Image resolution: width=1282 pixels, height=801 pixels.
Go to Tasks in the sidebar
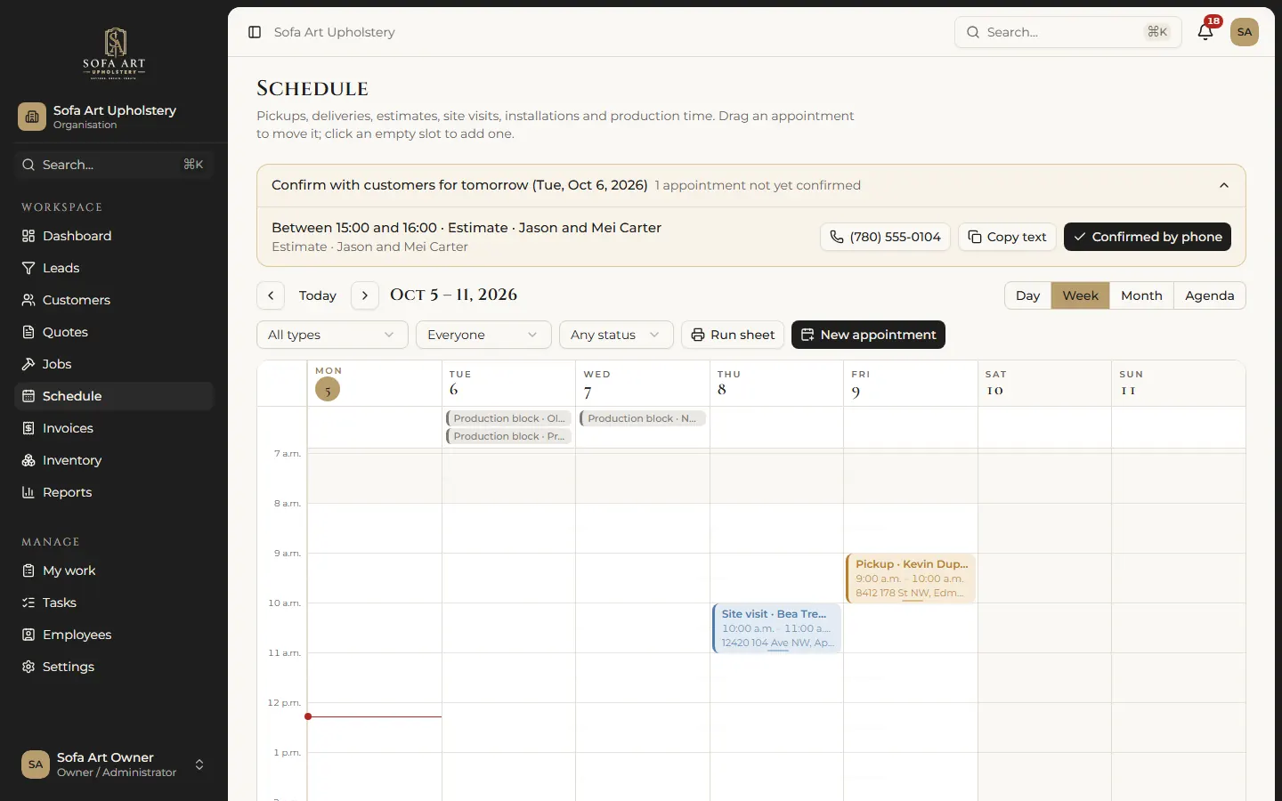[x=114, y=603]
